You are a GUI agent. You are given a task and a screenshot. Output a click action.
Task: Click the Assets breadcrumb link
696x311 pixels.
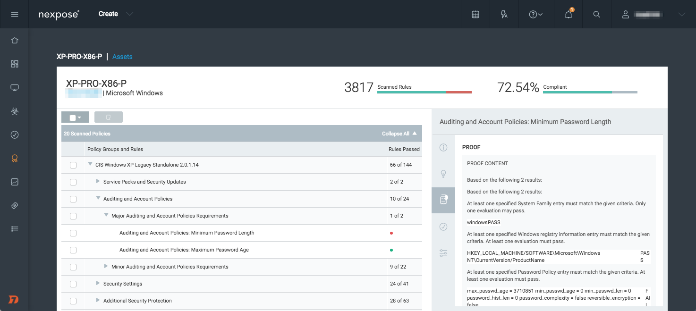[122, 57]
